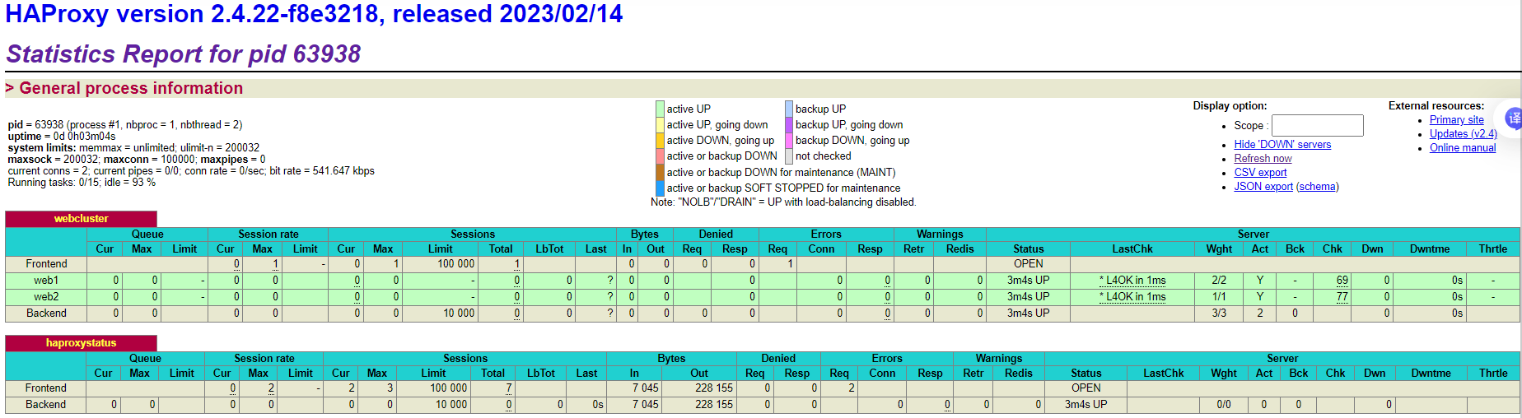Focus the Scope input field

[1317, 125]
